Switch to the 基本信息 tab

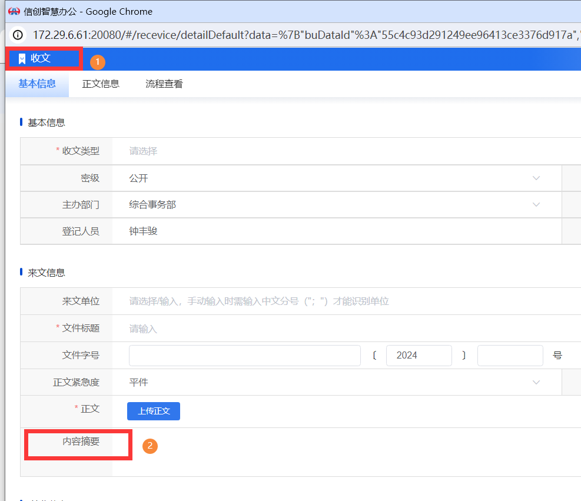tap(37, 84)
